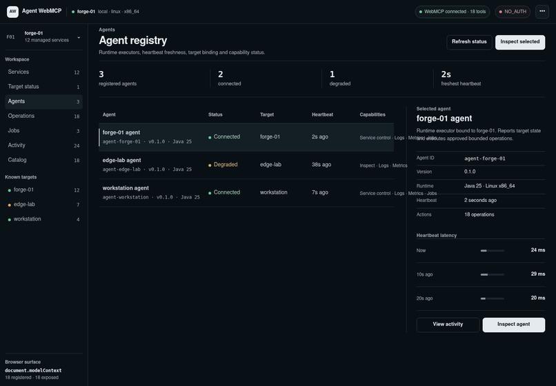
Task: Select the workstation agent table row
Action: [x=246, y=192]
